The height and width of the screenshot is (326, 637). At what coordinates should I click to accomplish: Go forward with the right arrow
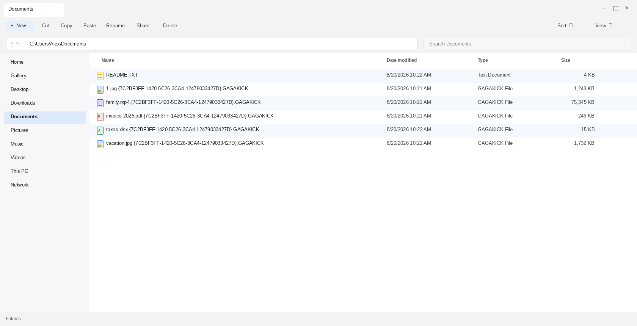tap(17, 44)
